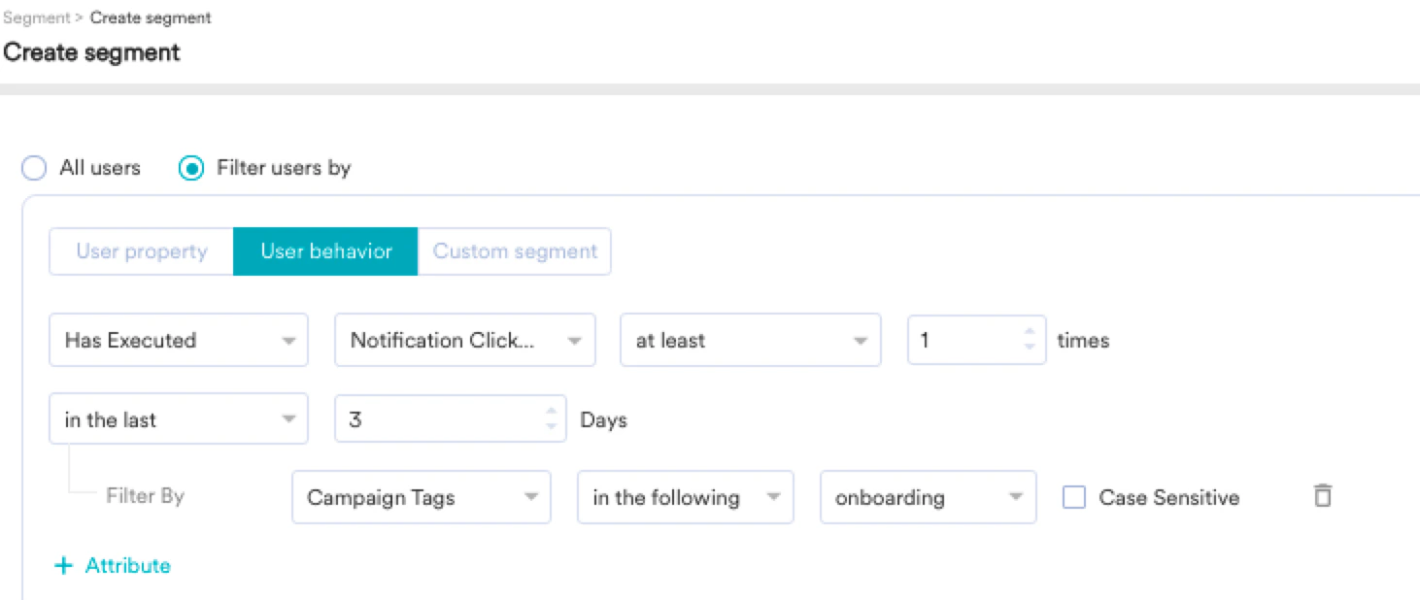Image resolution: width=1420 pixels, height=600 pixels.
Task: Open the 'in the following' operator dropdown
Action: click(685, 497)
